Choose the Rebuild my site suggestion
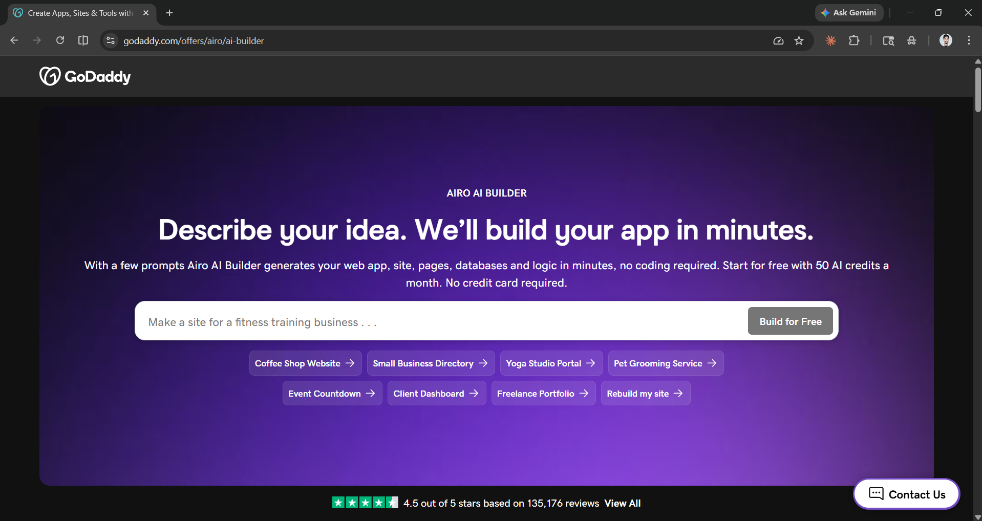The height and width of the screenshot is (521, 982). pyautogui.click(x=645, y=393)
